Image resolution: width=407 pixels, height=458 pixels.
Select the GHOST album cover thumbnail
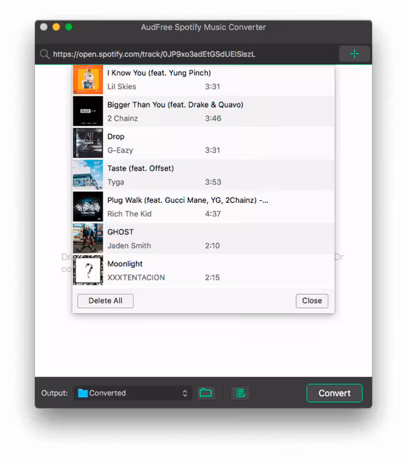[x=88, y=238]
